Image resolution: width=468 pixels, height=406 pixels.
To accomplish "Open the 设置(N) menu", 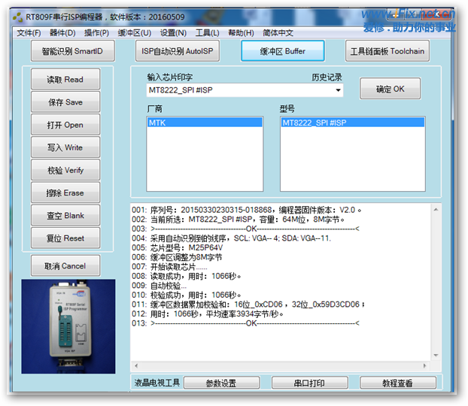I will click(173, 33).
